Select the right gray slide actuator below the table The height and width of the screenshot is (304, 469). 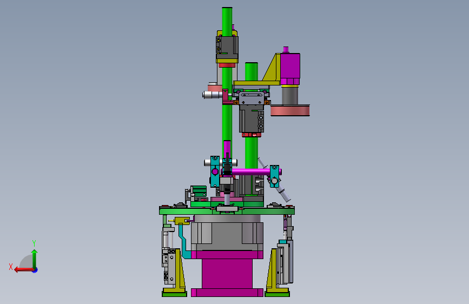(285, 262)
